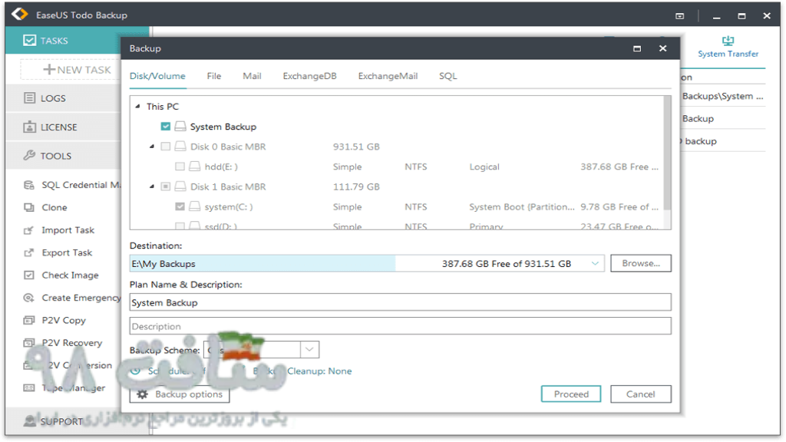786x442 pixels.
Task: Open the Tools wrench icon
Action: (30, 155)
